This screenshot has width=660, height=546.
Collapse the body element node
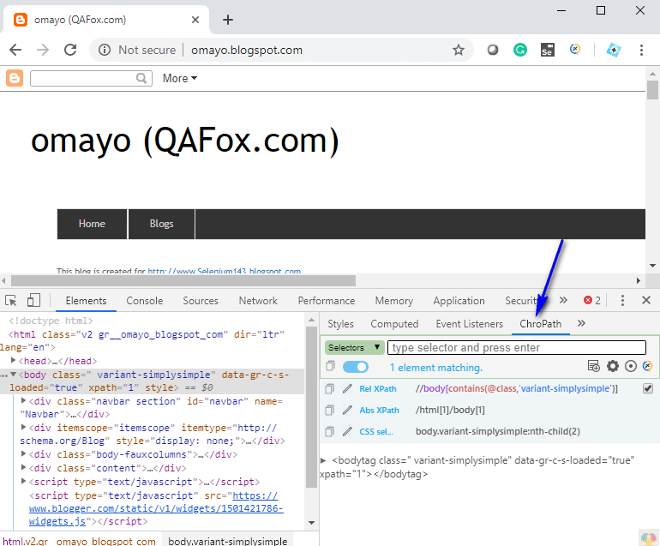pos(14,375)
